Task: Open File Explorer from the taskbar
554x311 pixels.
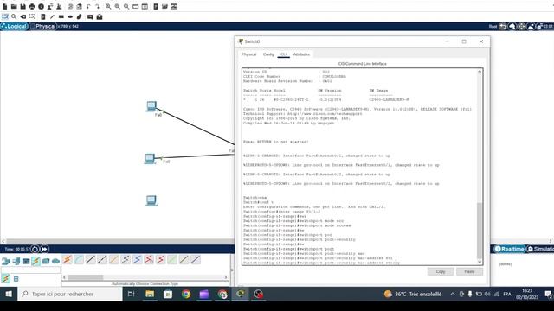Action: click(150, 294)
